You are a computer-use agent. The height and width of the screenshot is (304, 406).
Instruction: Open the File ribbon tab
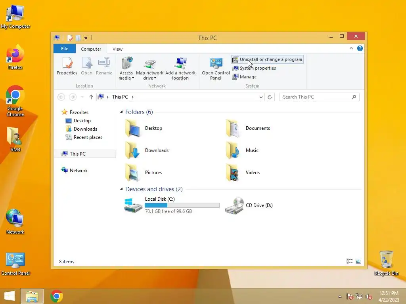65,49
